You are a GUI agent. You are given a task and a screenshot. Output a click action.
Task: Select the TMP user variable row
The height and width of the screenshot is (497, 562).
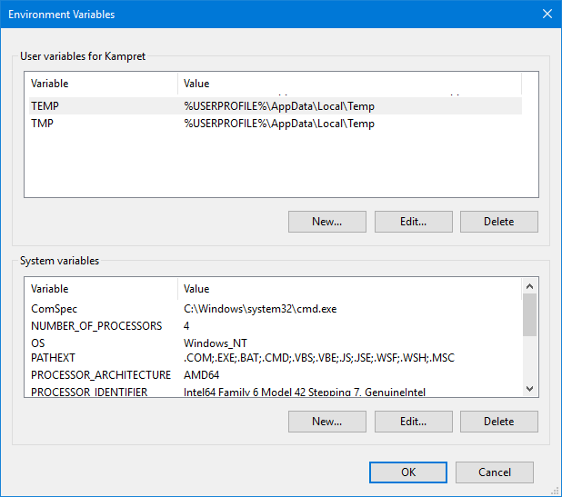276,124
